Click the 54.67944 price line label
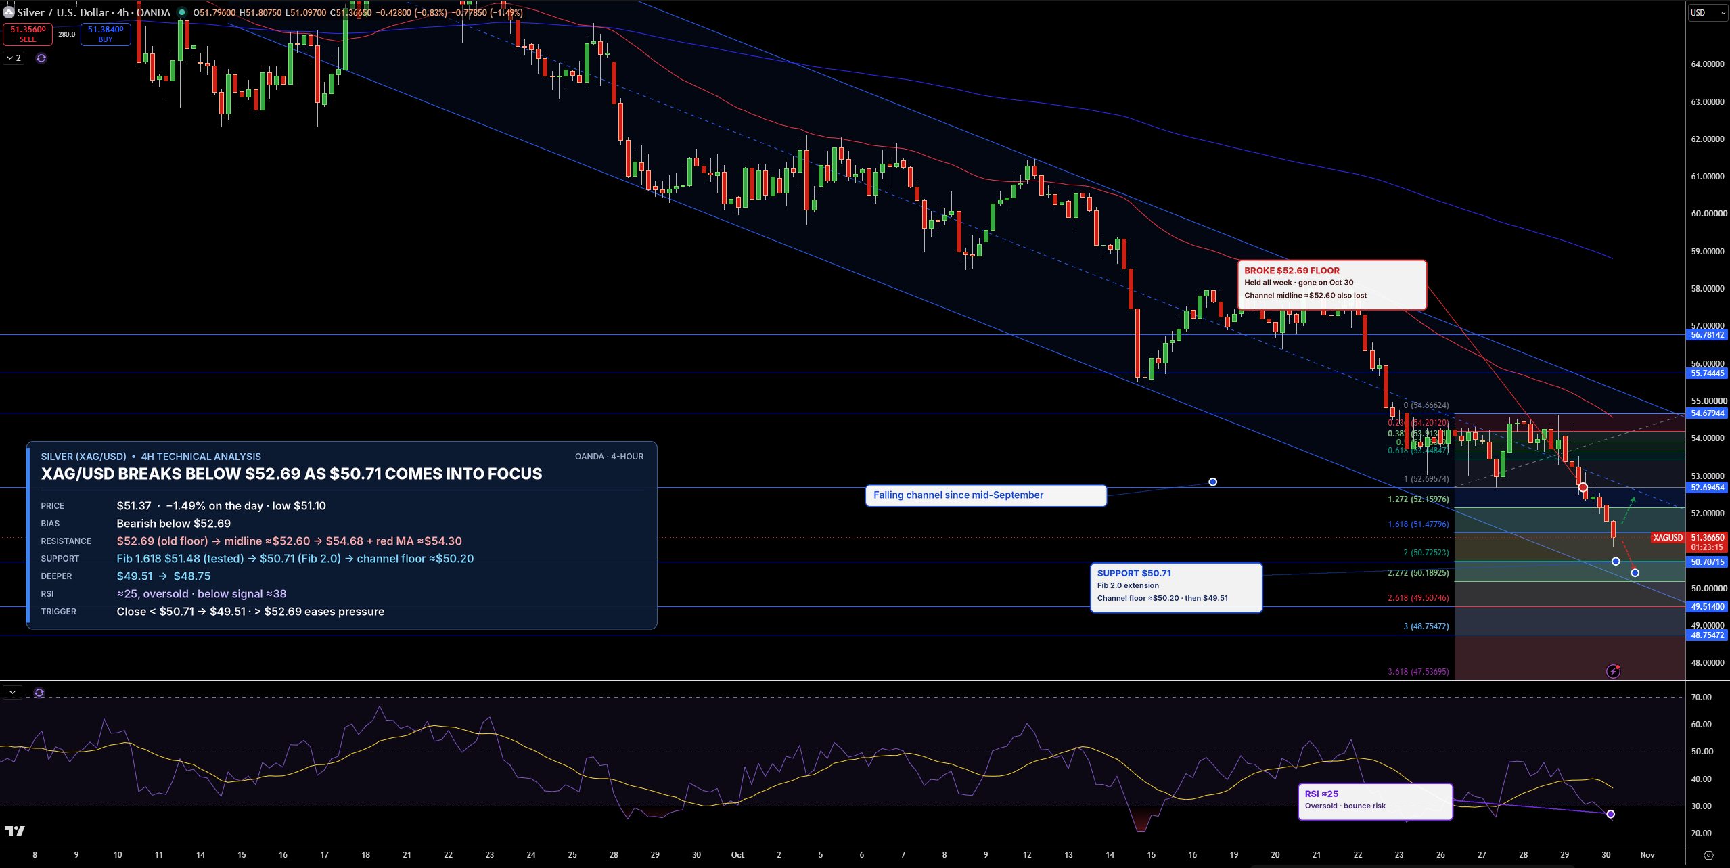This screenshot has height=868, width=1730. 1707,413
